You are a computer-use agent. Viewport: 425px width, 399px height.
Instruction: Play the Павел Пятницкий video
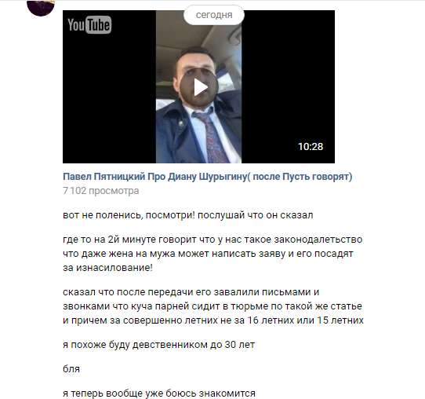199,87
